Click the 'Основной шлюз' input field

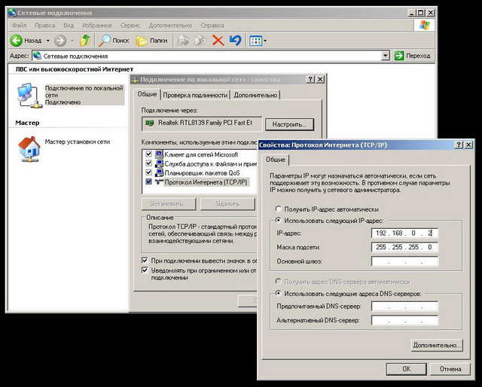(x=404, y=261)
